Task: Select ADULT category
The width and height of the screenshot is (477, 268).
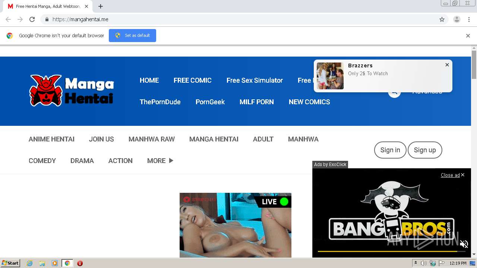Action: click(x=263, y=139)
